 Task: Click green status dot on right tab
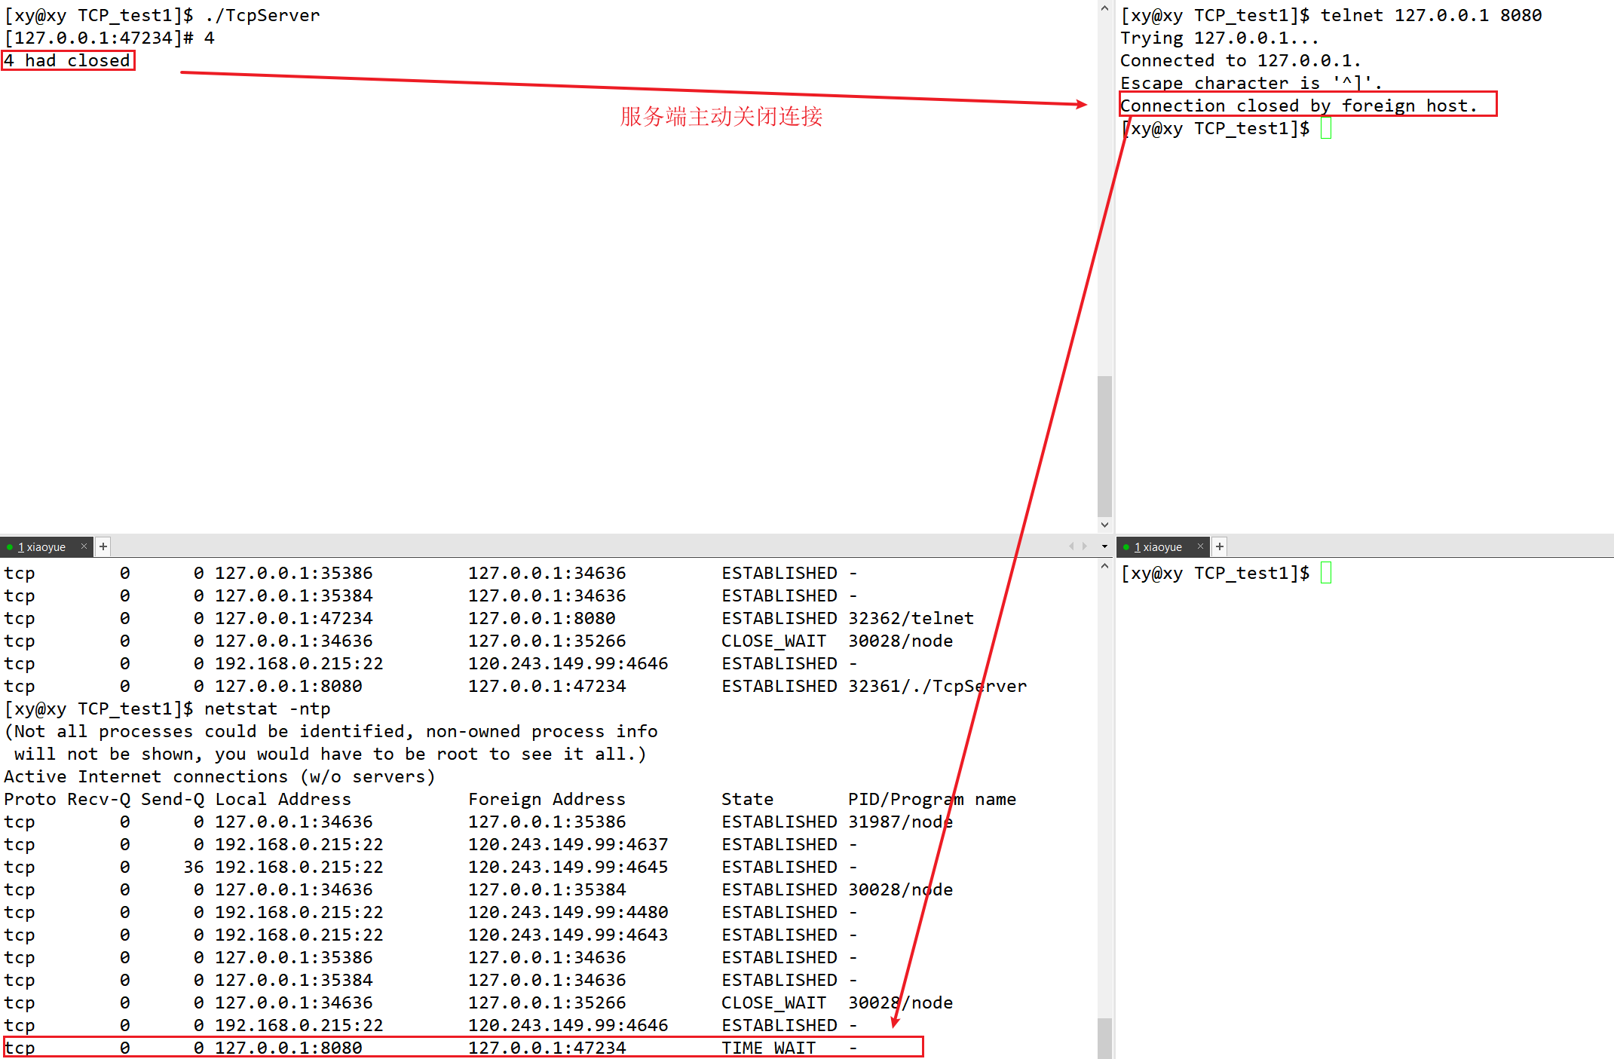coord(1126,547)
